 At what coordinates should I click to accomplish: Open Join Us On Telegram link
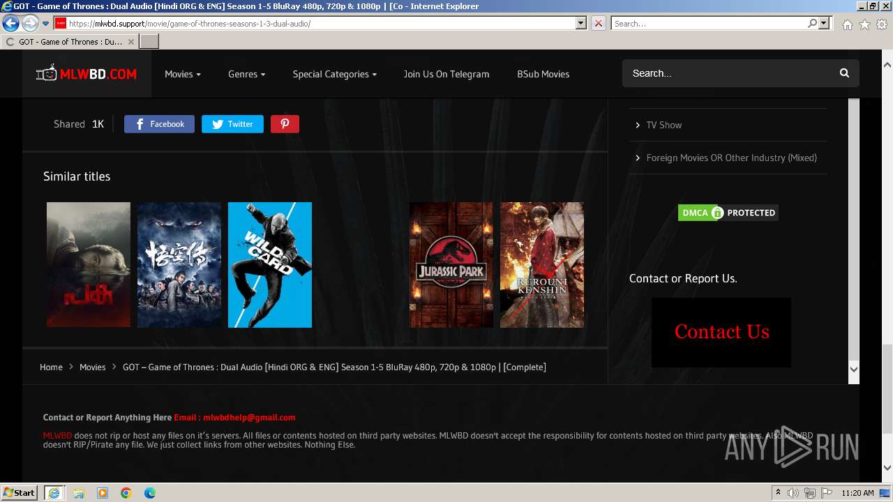coord(446,74)
